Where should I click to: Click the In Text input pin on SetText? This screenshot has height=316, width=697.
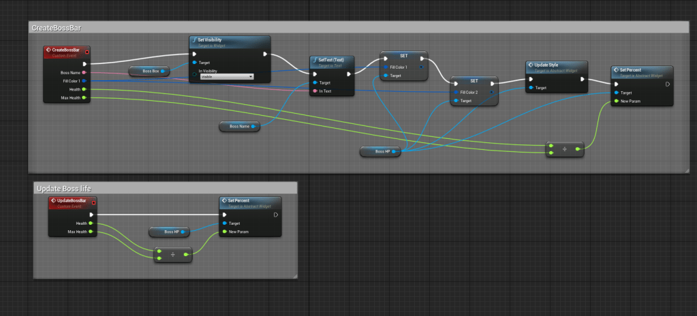(x=314, y=91)
